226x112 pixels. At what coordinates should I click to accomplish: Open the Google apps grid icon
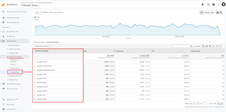coord(208,4)
